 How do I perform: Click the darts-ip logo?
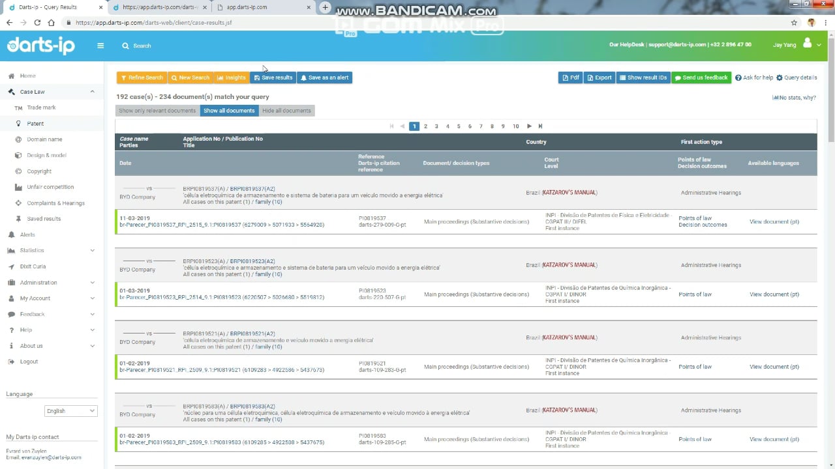(41, 45)
